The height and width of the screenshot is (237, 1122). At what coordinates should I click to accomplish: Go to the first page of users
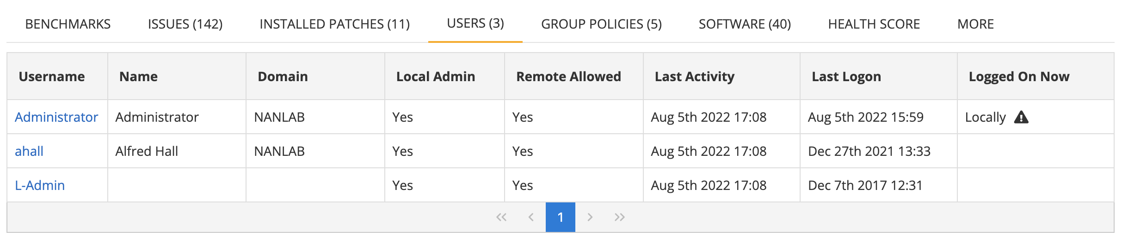(x=501, y=217)
